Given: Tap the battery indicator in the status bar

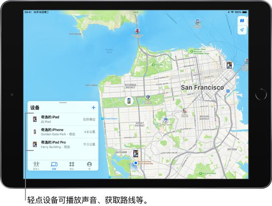Looking at the screenshot, I should pos(244,12).
